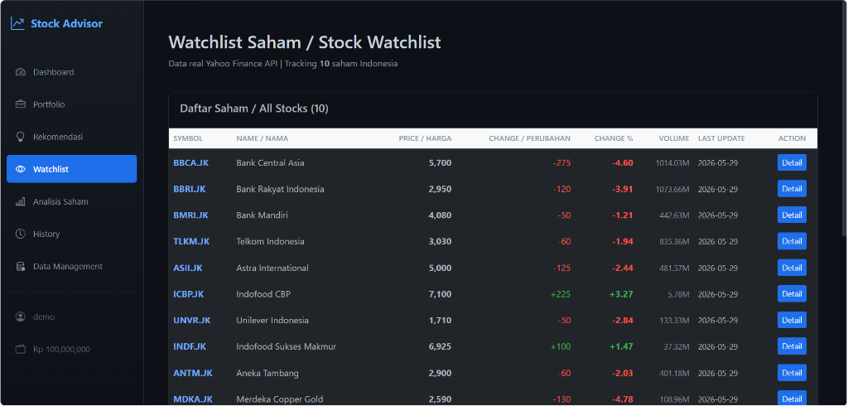Click the History clock icon
Screen dimensions: 848x406
tap(21, 234)
